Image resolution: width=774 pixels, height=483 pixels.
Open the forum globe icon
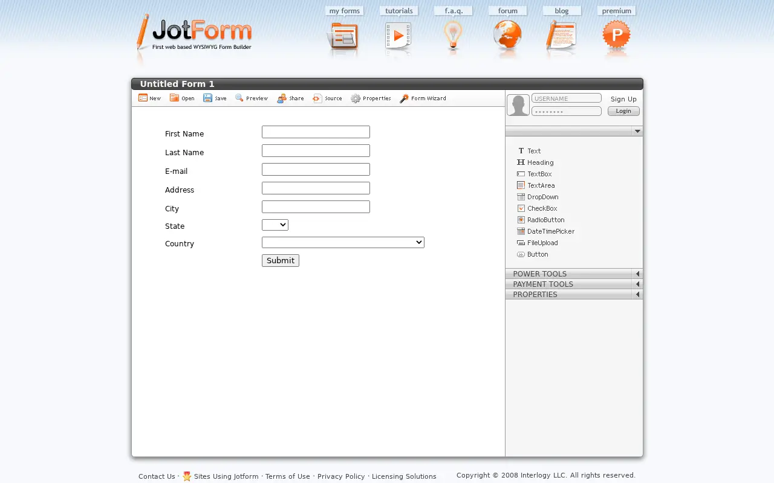507,35
